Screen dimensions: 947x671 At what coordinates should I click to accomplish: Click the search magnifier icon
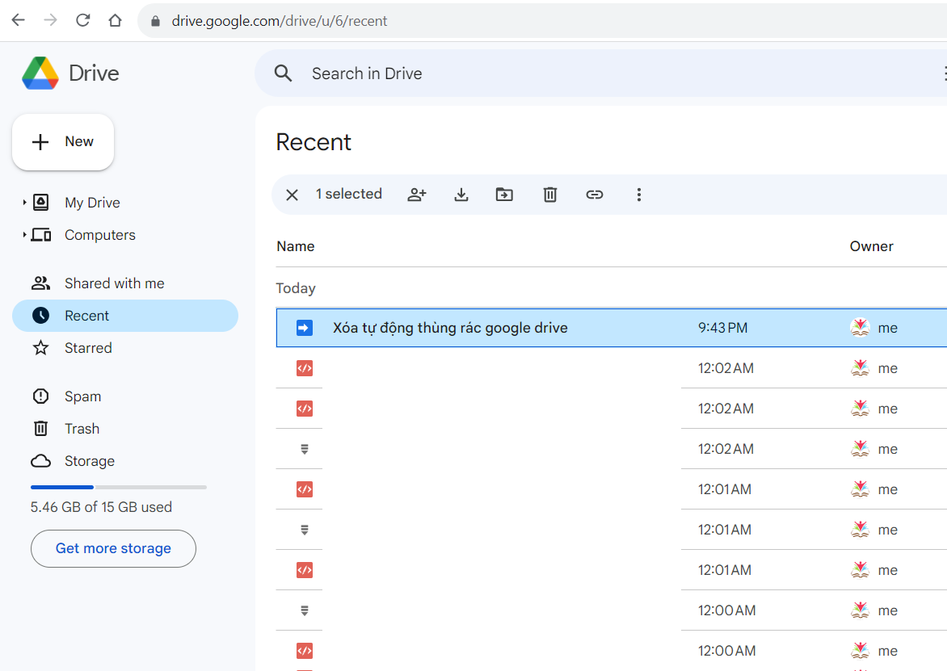[x=284, y=73]
